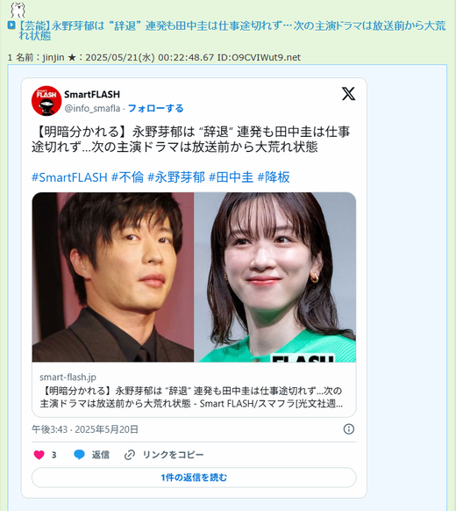Open the #永野芽郁 hashtag
The image size is (456, 511).
click(176, 177)
